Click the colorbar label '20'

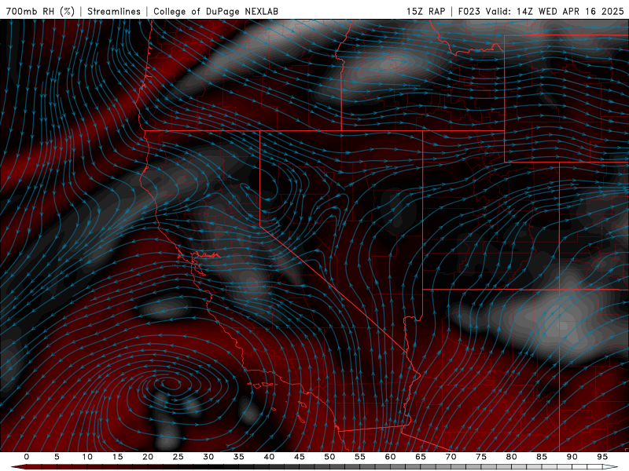click(148, 457)
